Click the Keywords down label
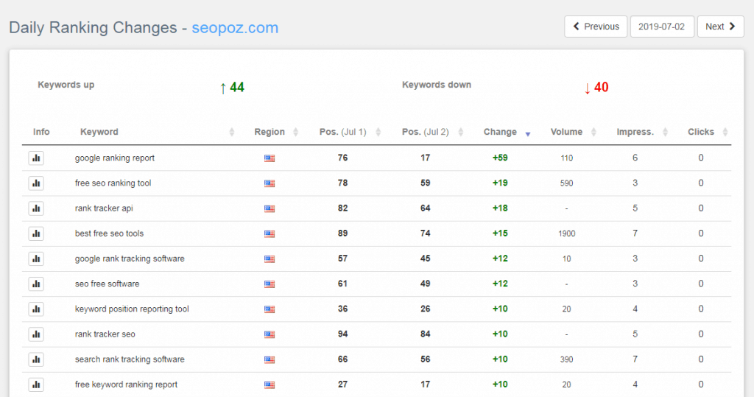This screenshot has width=754, height=397. (x=437, y=85)
